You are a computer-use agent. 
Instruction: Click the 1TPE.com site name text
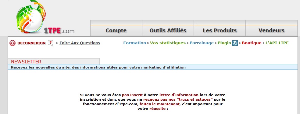59,31
